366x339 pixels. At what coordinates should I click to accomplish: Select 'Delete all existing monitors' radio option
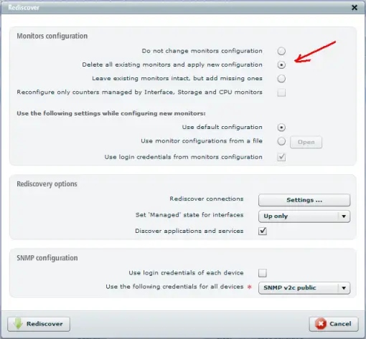(x=281, y=65)
